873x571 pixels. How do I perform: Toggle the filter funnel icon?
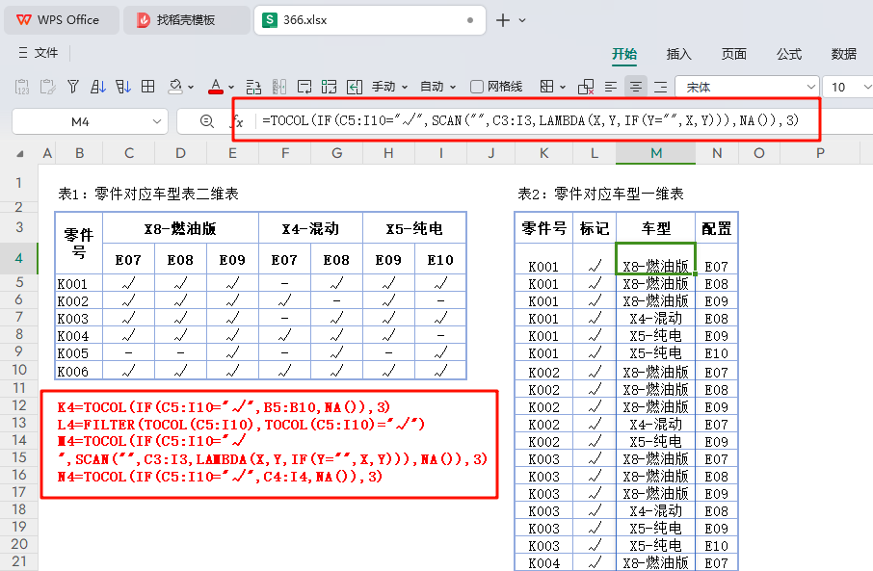(73, 87)
